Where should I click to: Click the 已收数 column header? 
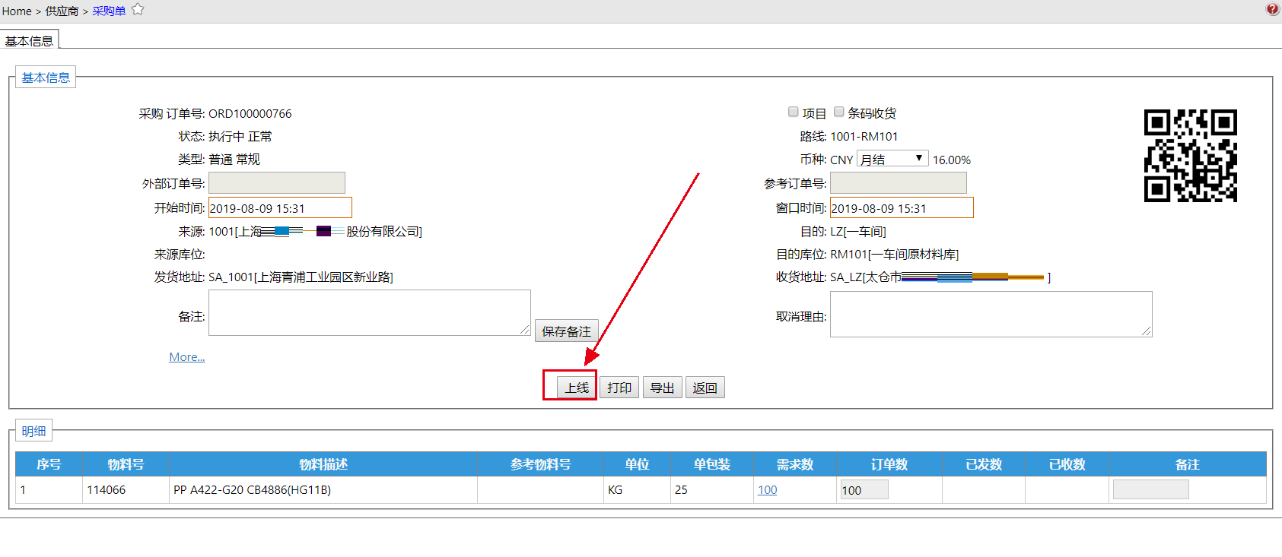pos(1067,464)
